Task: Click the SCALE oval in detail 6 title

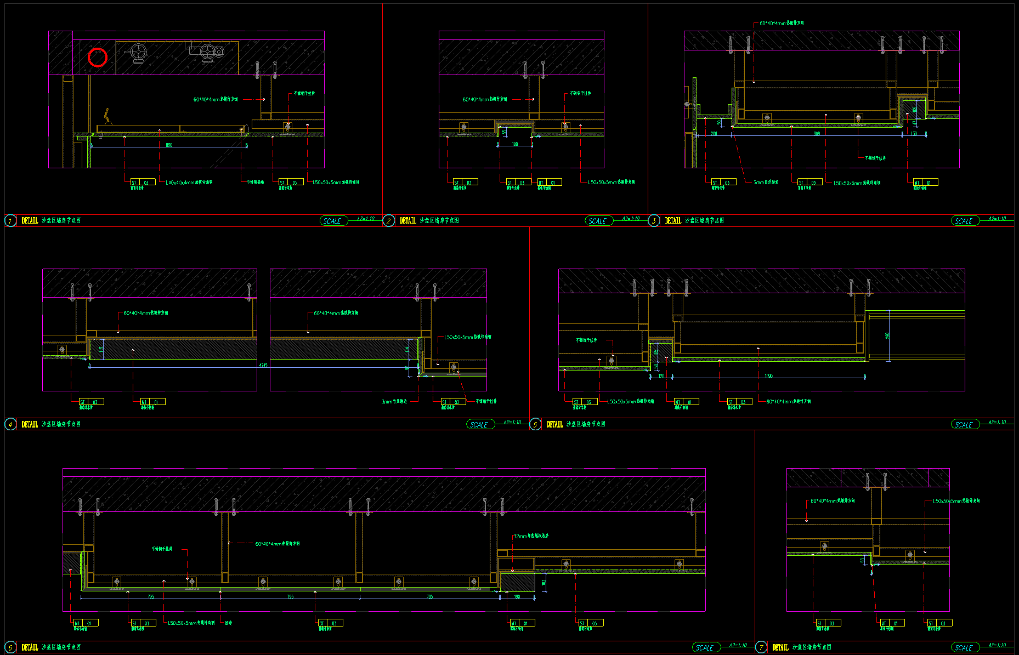Action: click(x=705, y=647)
